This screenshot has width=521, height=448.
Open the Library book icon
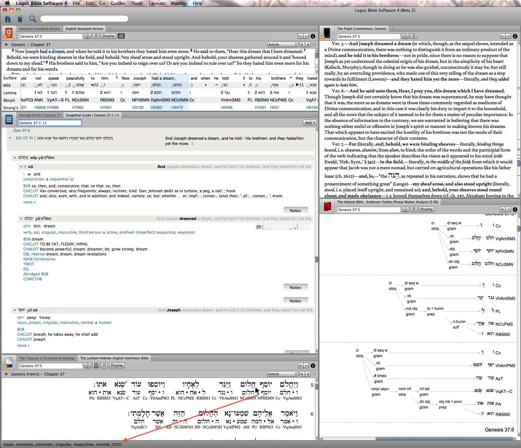coord(20,19)
